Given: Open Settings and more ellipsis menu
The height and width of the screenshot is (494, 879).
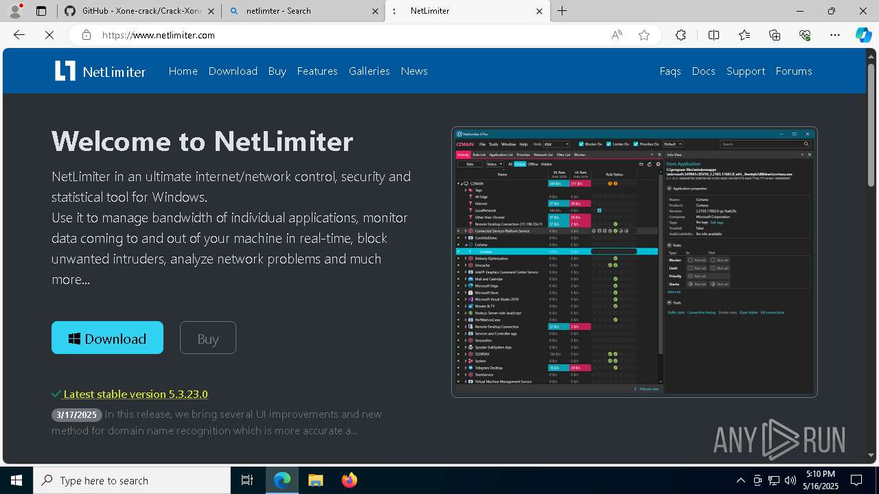Looking at the screenshot, I should [835, 35].
